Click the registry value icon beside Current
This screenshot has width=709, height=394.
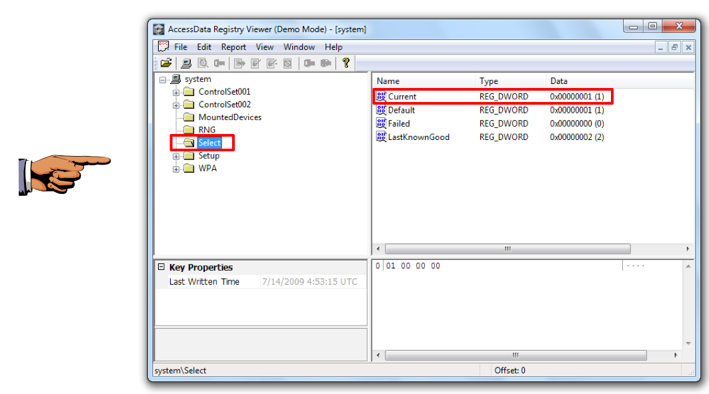click(381, 96)
